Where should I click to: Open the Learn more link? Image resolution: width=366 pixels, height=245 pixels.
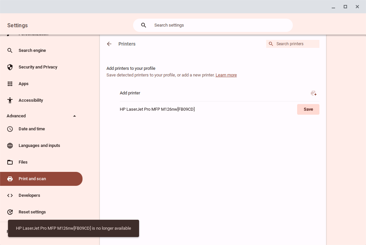(x=226, y=75)
